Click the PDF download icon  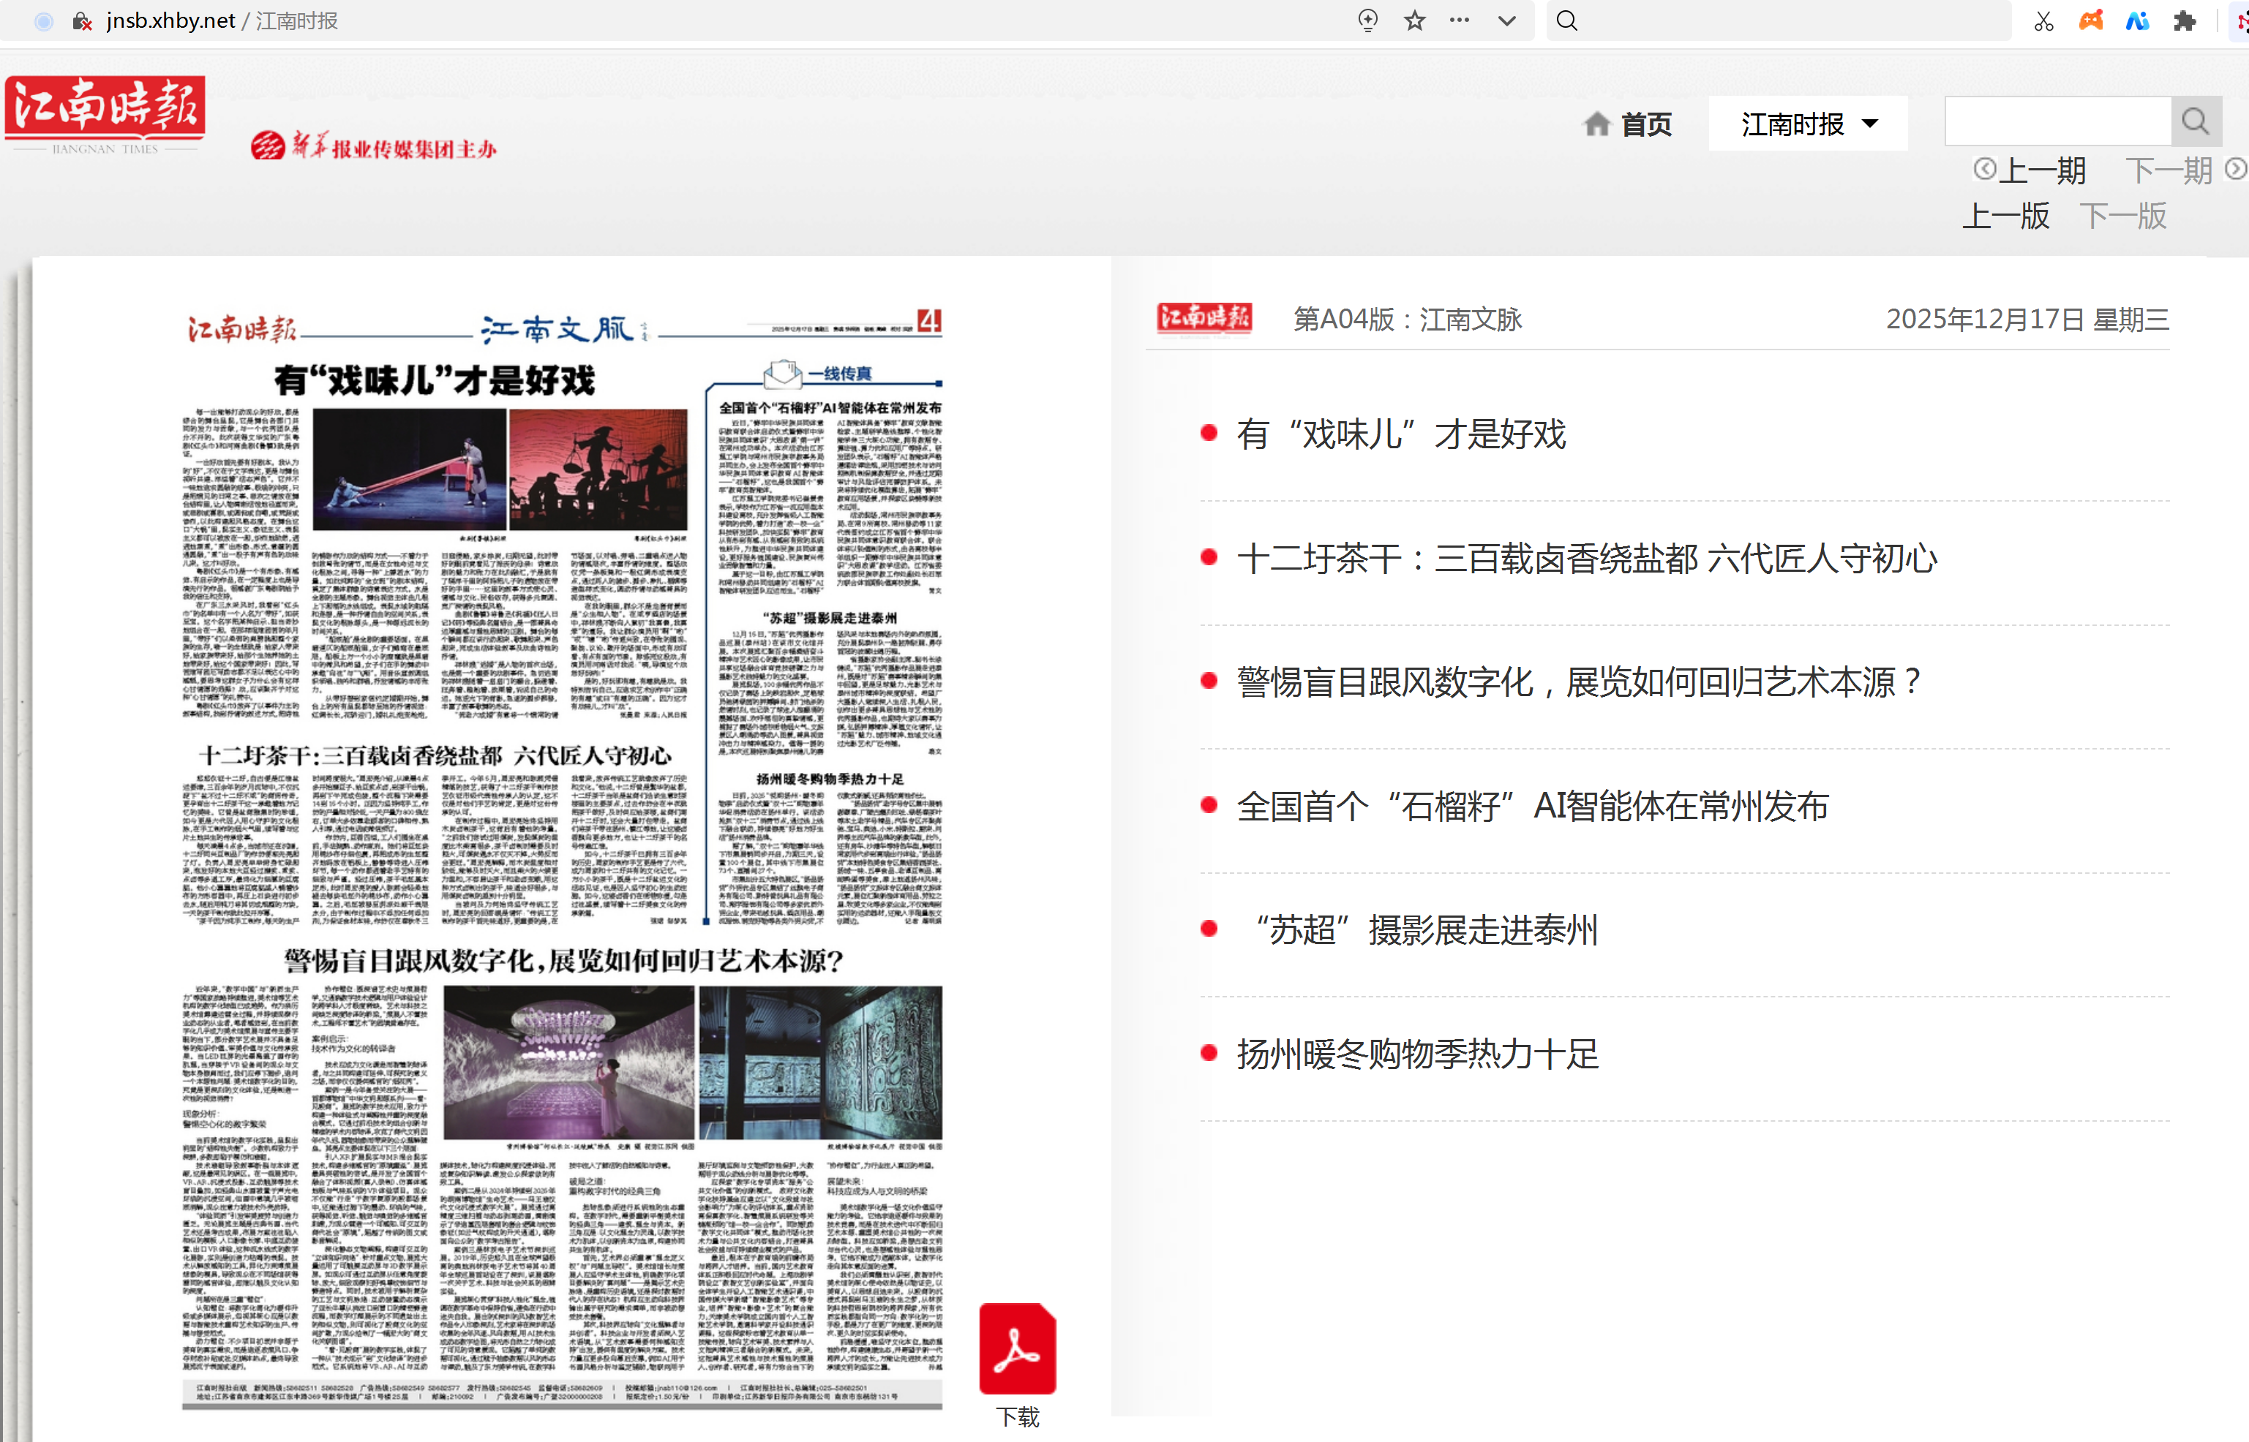[x=1017, y=1349]
